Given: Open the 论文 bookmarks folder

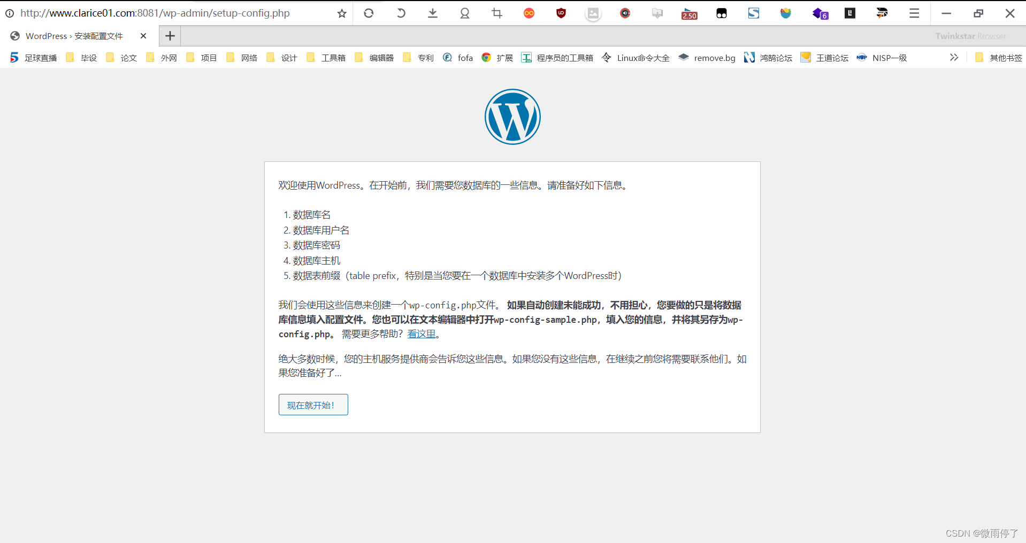Looking at the screenshot, I should (x=121, y=58).
